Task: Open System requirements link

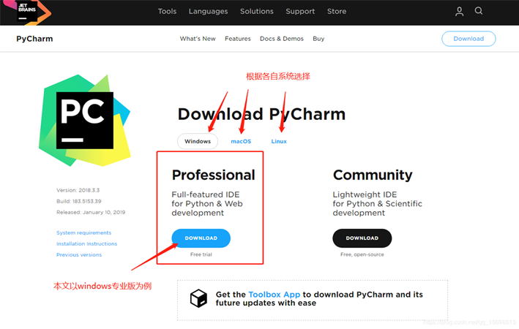Action: tap(83, 232)
